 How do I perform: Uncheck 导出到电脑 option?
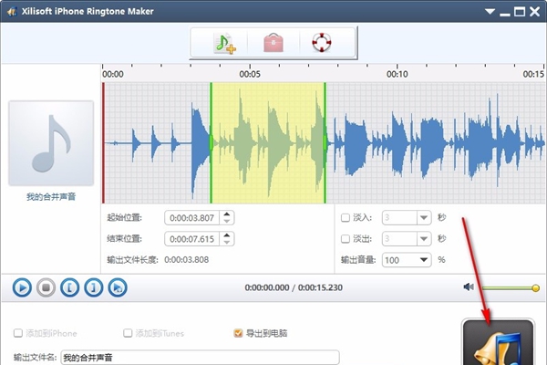pyautogui.click(x=238, y=333)
